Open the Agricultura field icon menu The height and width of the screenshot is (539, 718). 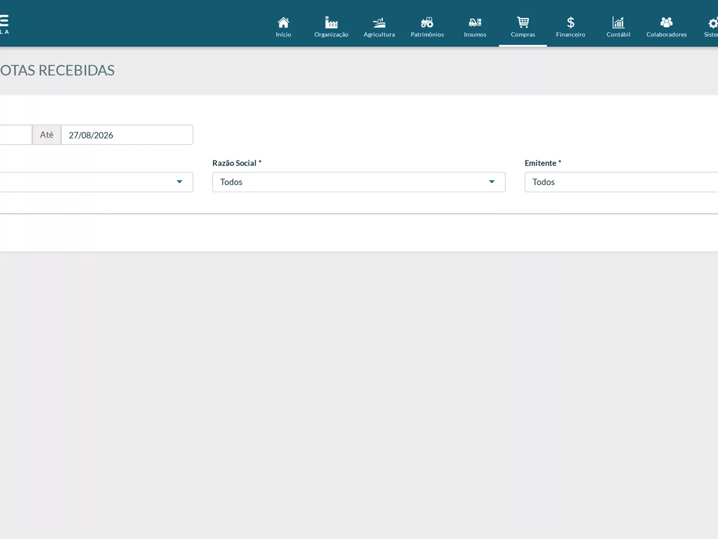[x=379, y=23]
